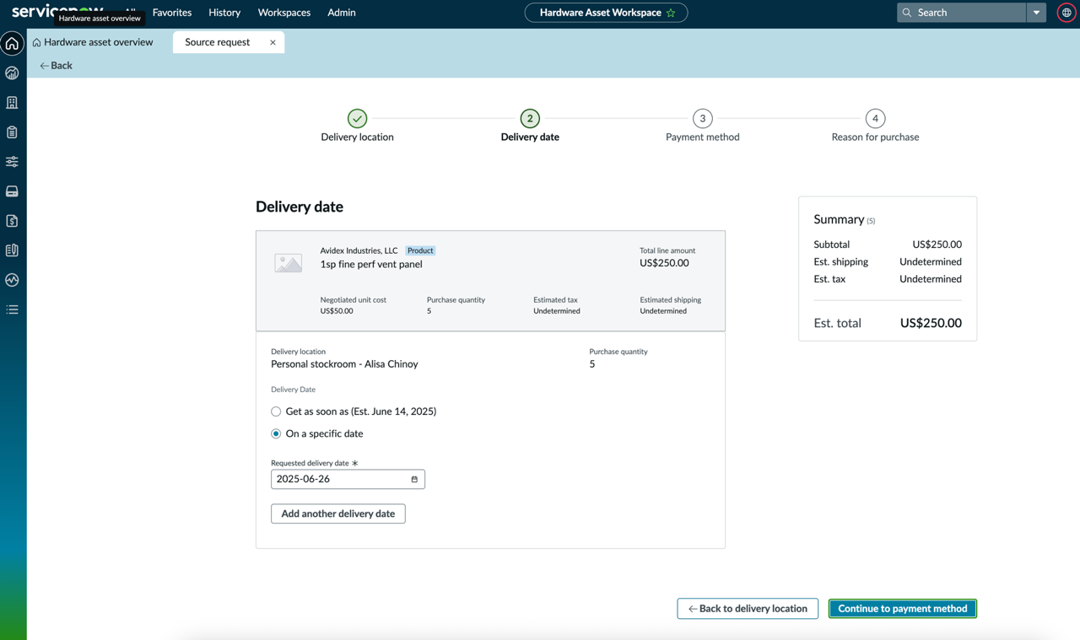Image resolution: width=1080 pixels, height=640 pixels.
Task: Click Hardware Asset Workspace title pill
Action: click(606, 13)
